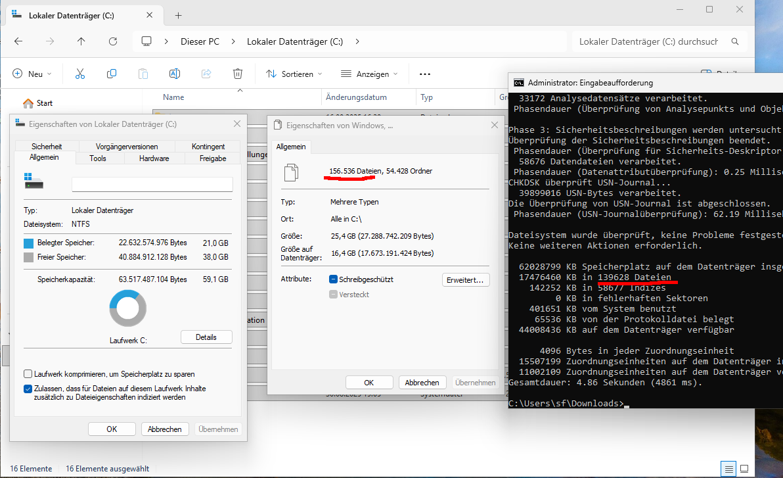Switch to the Tools tab
The height and width of the screenshot is (478, 783).
(98, 158)
